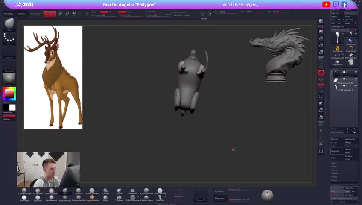Open the YouTube icon in the stream banner
Viewport: 362px width, 205px height.
(x=326, y=4)
